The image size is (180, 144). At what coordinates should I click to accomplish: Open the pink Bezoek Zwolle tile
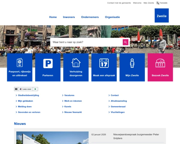click(x=160, y=67)
